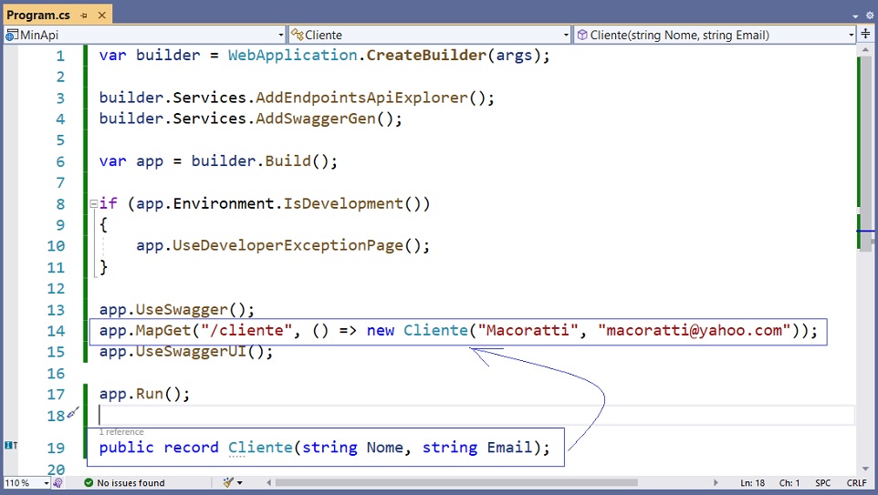This screenshot has width=878, height=495.
Task: Open the tab list dropdown arrow
Action: pyautogui.click(x=855, y=16)
